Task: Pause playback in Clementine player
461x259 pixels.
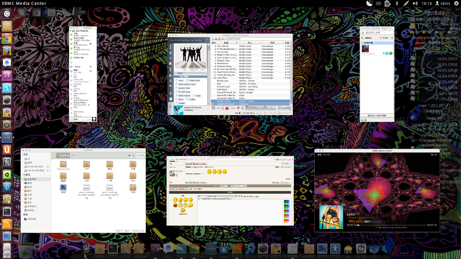Action: [222, 108]
